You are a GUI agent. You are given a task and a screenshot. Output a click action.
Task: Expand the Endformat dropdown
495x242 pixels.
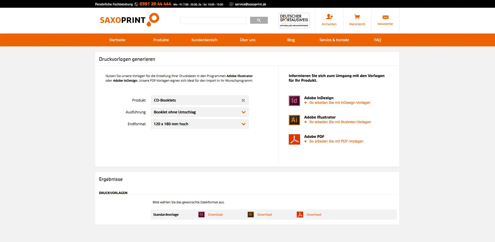[x=243, y=124]
